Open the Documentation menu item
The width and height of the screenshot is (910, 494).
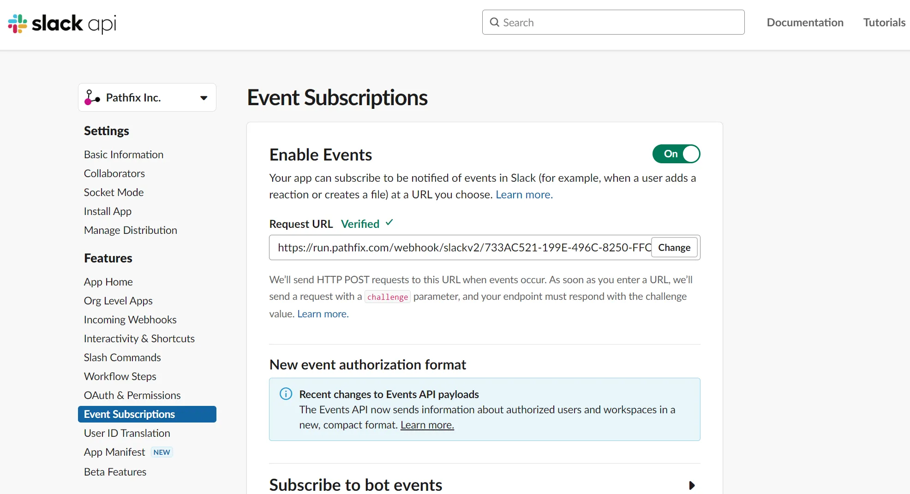pos(805,22)
